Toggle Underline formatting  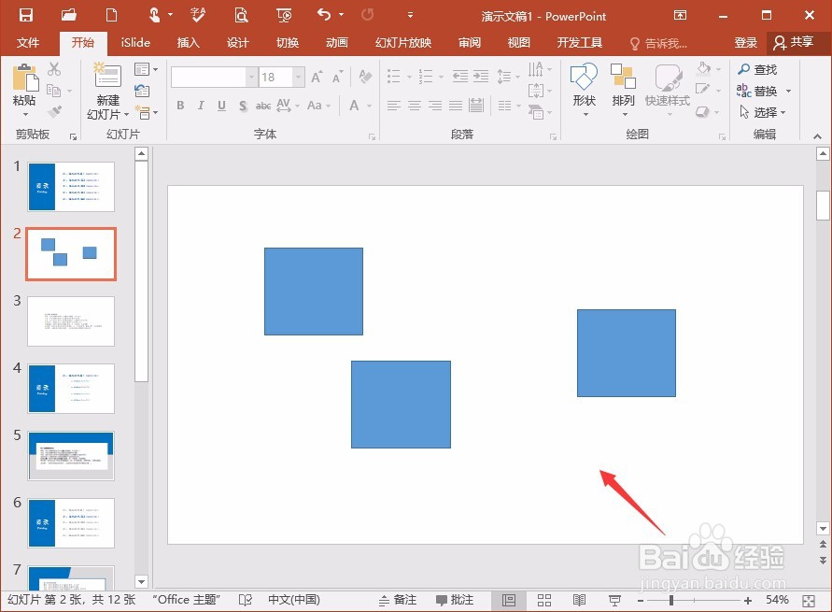coord(222,106)
